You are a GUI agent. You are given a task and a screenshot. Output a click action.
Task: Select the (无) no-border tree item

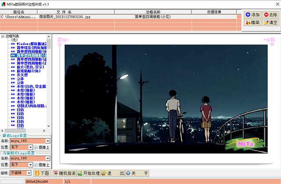[x=14, y=40]
